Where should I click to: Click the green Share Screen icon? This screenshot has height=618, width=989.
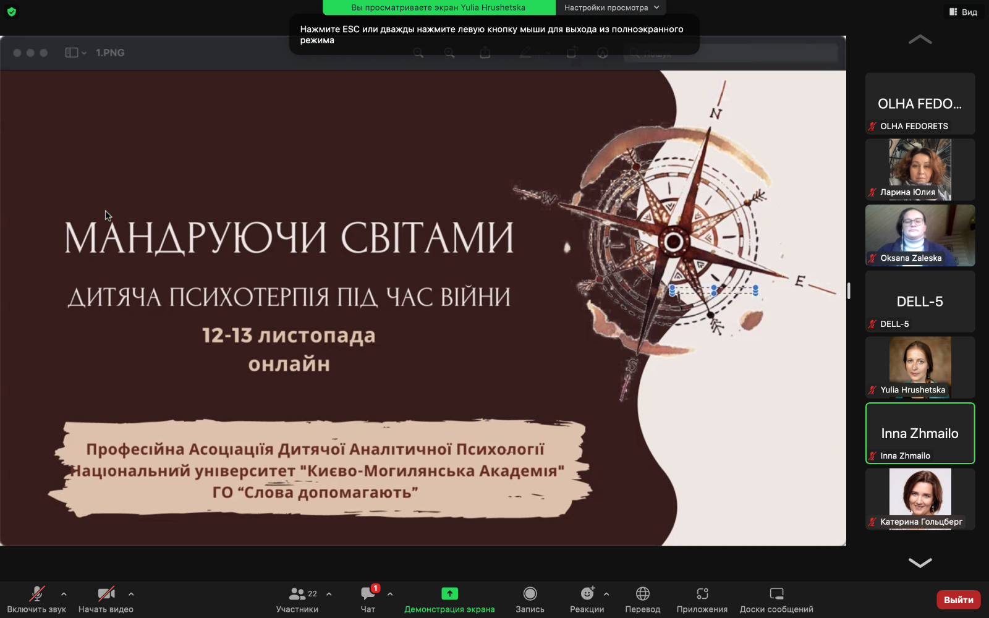449,594
